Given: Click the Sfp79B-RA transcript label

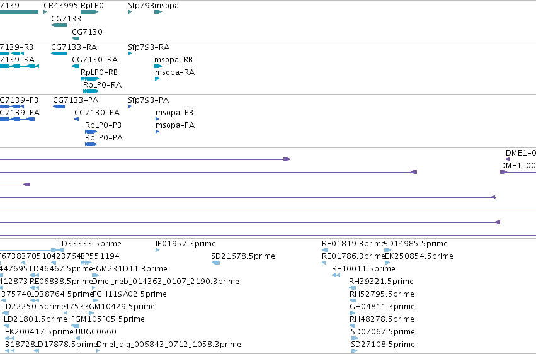Looking at the screenshot, I should tap(149, 47).
